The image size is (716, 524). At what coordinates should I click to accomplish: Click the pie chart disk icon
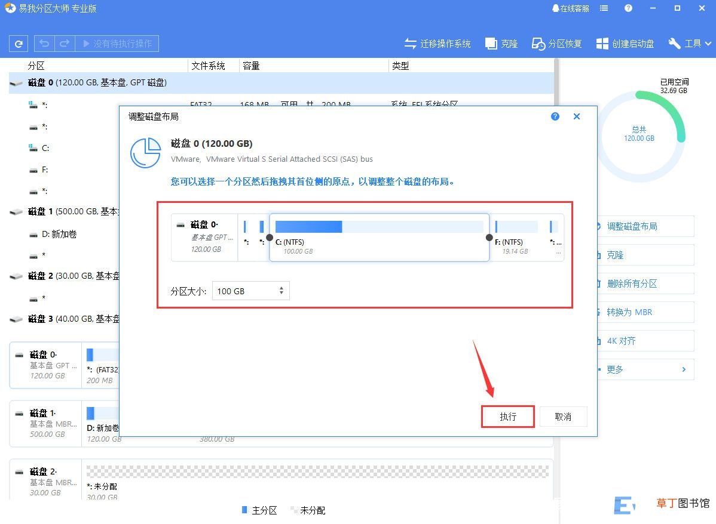point(146,153)
